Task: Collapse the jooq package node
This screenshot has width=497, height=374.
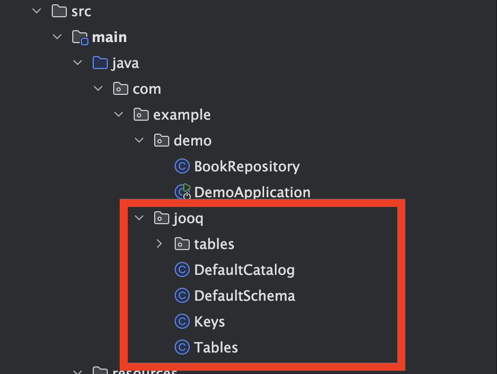Action: [x=139, y=218]
